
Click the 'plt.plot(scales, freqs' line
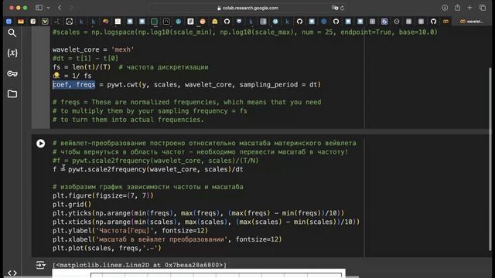(x=107, y=248)
